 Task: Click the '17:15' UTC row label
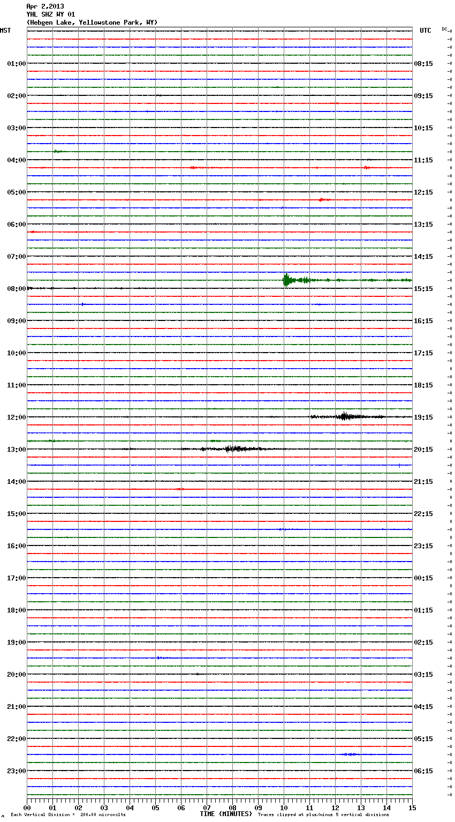(423, 353)
